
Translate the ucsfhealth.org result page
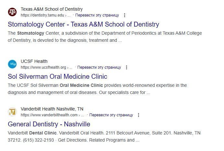(99, 67)
